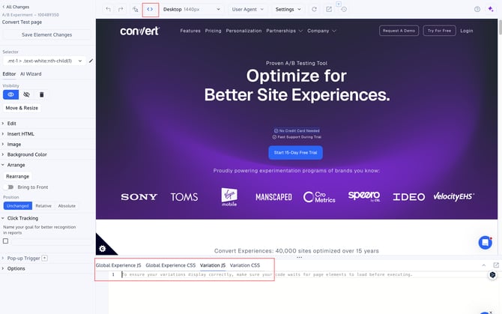The width and height of the screenshot is (502, 314).
Task: Open the selector path dropdown
Action: (x=44, y=61)
